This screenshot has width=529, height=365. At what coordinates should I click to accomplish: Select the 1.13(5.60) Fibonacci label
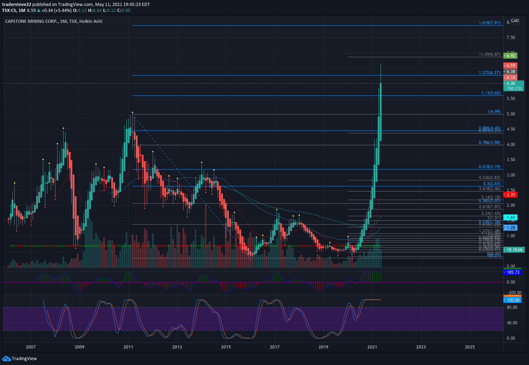coord(491,93)
